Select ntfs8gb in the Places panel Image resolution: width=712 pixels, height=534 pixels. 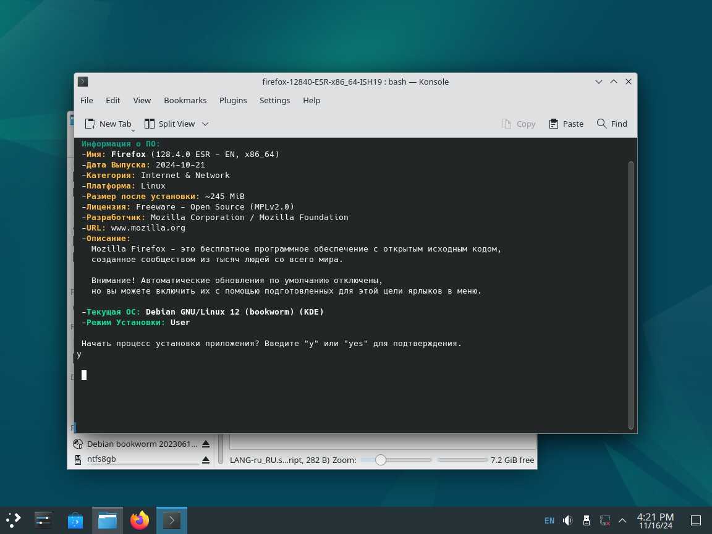point(101,459)
